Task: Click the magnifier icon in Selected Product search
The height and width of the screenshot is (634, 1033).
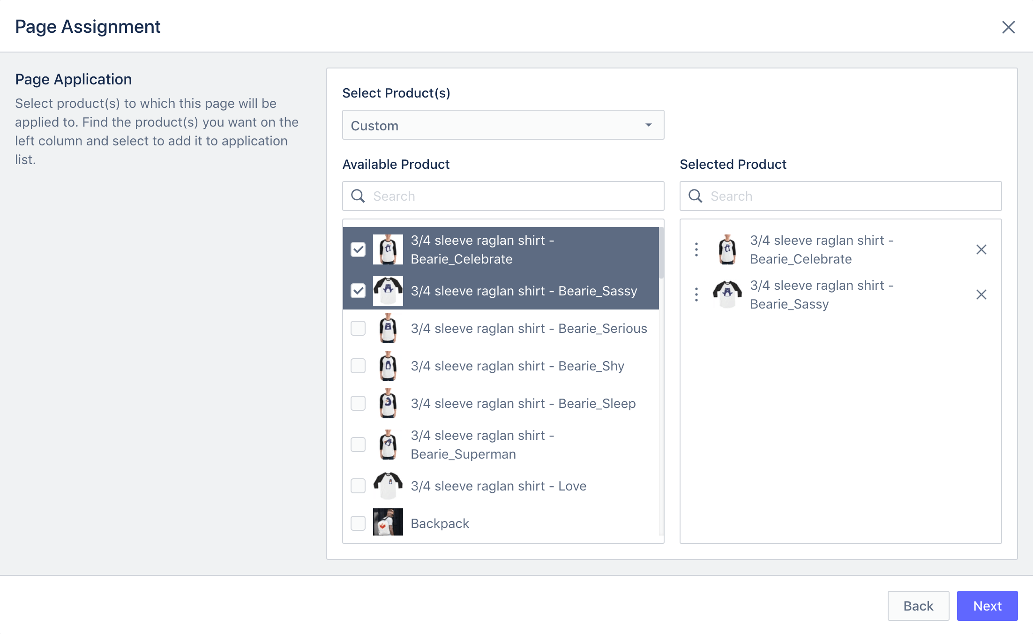Action: click(696, 196)
